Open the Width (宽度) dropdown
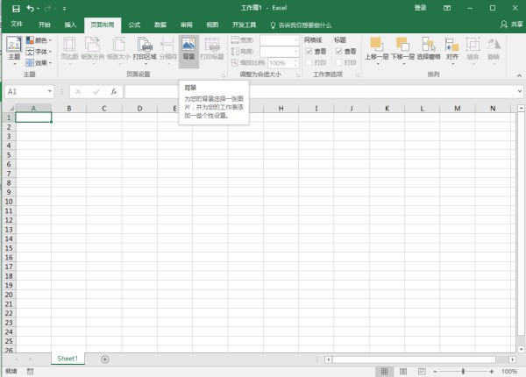 coord(296,40)
